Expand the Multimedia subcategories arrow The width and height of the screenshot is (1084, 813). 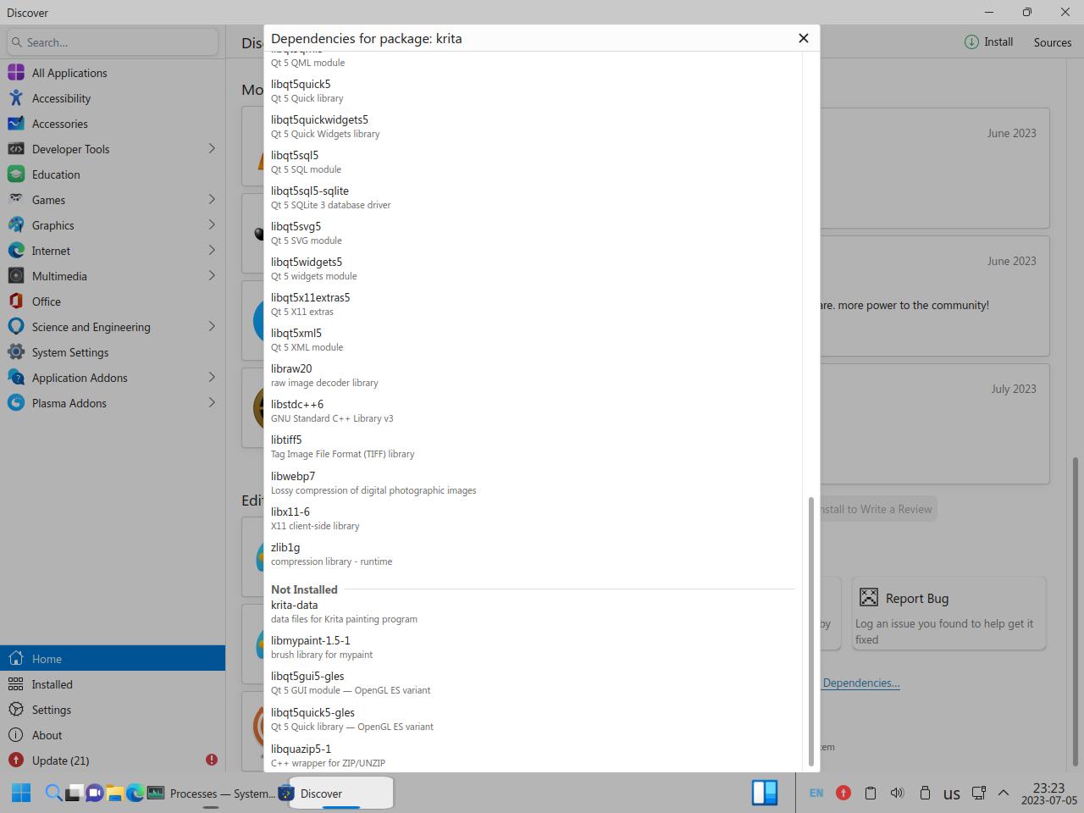click(x=212, y=276)
